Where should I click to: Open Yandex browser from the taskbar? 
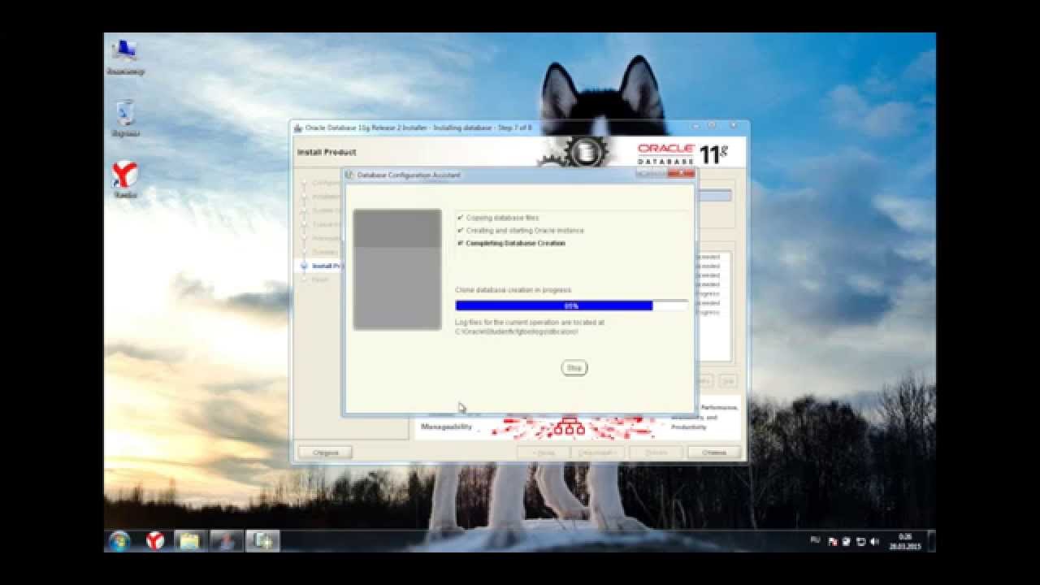click(x=155, y=541)
